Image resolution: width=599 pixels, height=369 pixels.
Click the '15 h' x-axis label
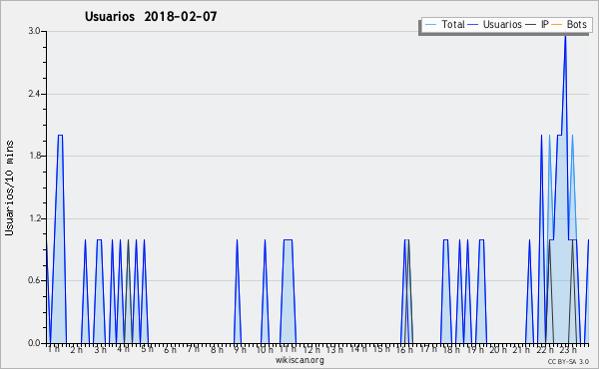tap(381, 349)
